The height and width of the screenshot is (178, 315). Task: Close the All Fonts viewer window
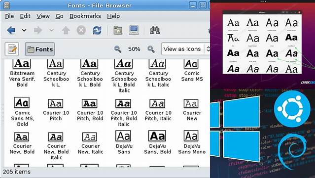[x=299, y=12]
